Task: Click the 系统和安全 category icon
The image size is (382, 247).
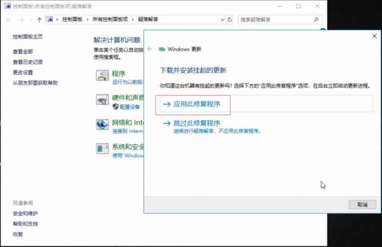Action: [x=102, y=149]
